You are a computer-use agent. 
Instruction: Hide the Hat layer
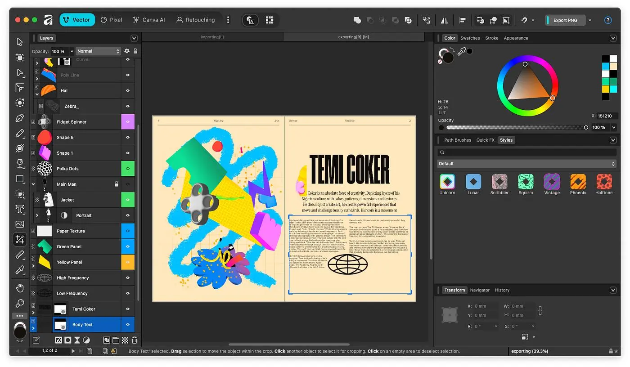(128, 91)
